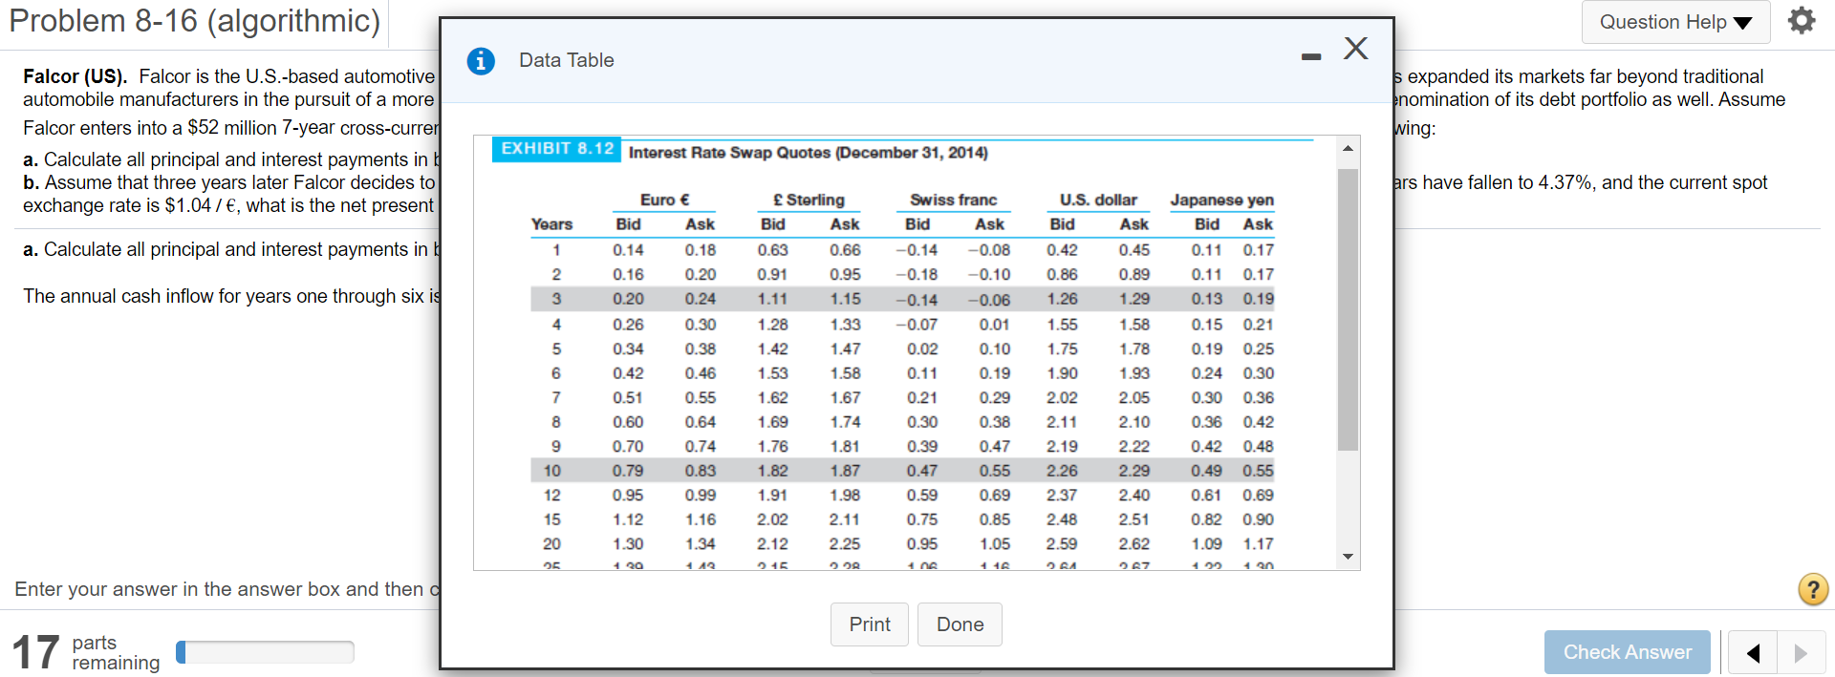This screenshot has height=677, width=1835.
Task: Select the highlighted 3-year row in the table
Action: pos(902,299)
